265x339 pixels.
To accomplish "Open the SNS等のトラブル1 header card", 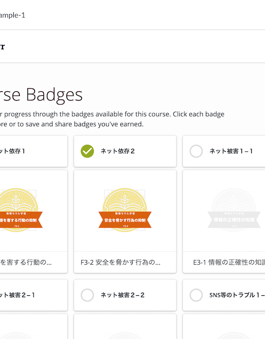I will [x=224, y=295].
